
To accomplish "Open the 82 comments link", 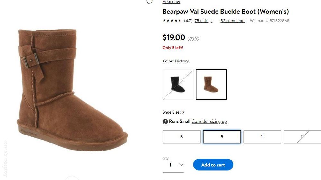I will click(233, 21).
